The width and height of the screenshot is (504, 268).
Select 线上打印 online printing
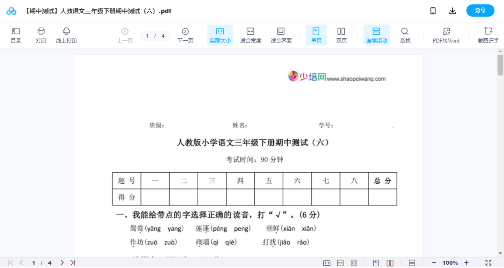click(66, 35)
